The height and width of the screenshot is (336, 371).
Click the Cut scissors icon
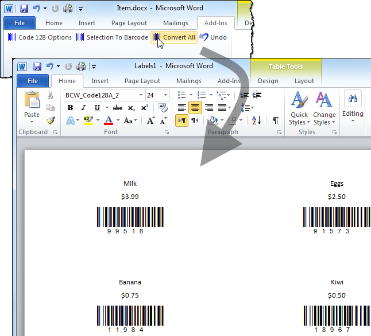[50, 95]
